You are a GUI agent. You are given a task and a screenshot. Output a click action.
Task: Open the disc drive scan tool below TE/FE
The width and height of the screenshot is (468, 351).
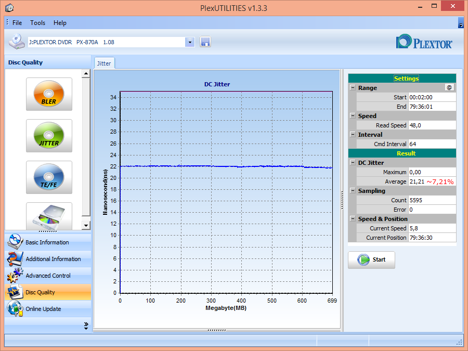[49, 216]
